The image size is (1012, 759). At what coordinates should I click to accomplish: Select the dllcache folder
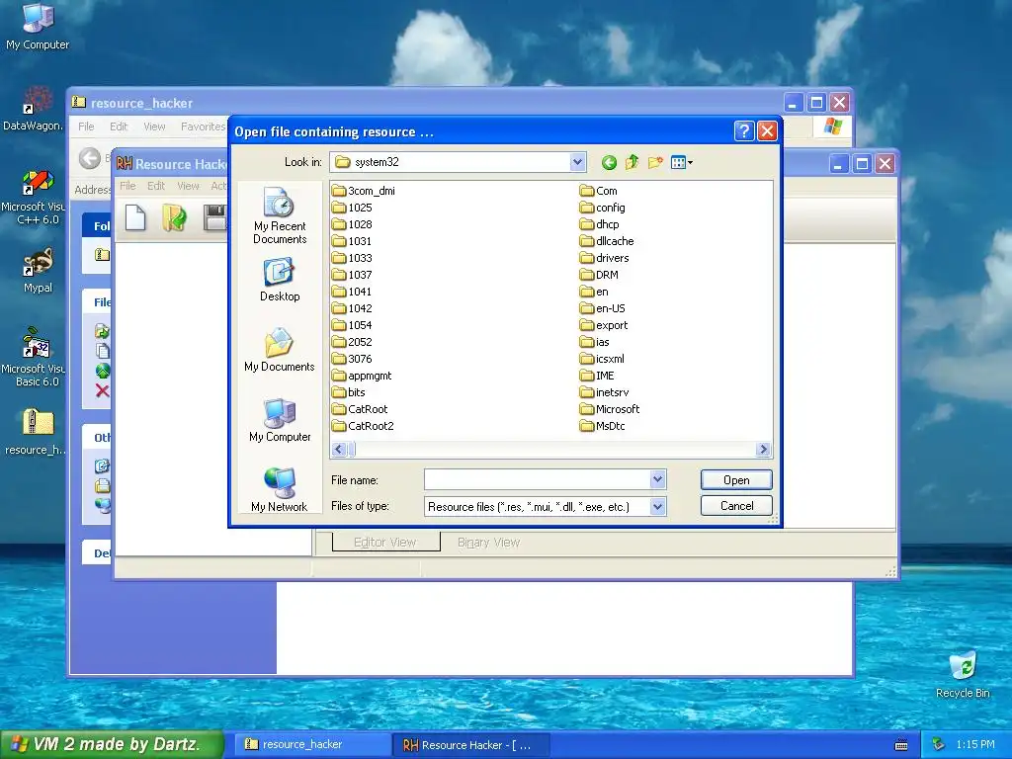607,241
